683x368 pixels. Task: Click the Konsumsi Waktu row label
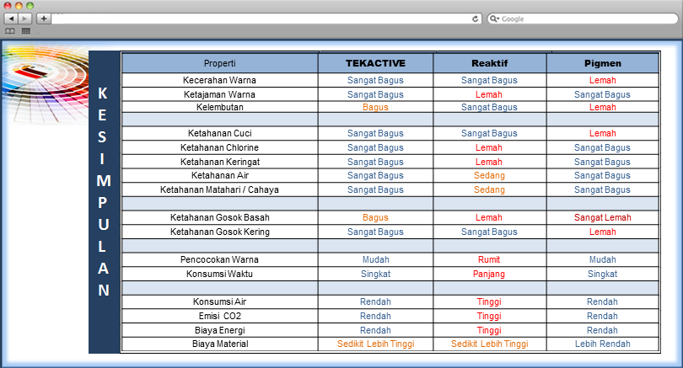(219, 274)
